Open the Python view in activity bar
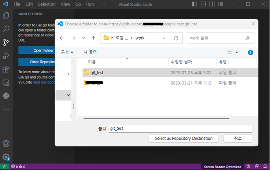270x171 pixels. pos(6,96)
